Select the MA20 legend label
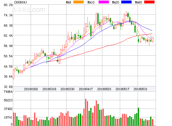The height and width of the screenshot is (126, 172). [x=116, y=2]
